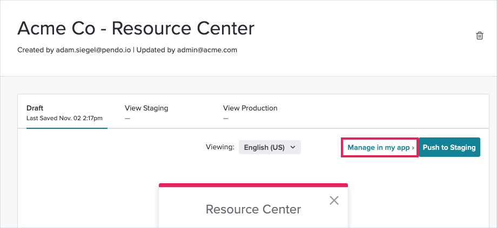
Task: Open the English (US) language dropdown
Action: (270, 147)
